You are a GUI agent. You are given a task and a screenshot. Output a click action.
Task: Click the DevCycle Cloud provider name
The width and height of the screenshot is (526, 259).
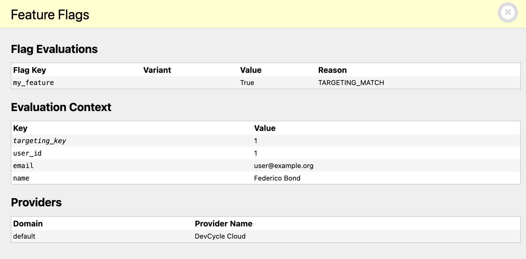pyautogui.click(x=220, y=236)
